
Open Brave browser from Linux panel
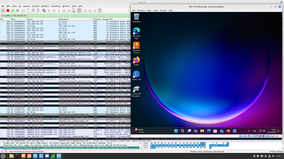tap(23, 156)
